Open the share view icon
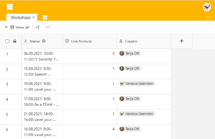 (x=38, y=27)
